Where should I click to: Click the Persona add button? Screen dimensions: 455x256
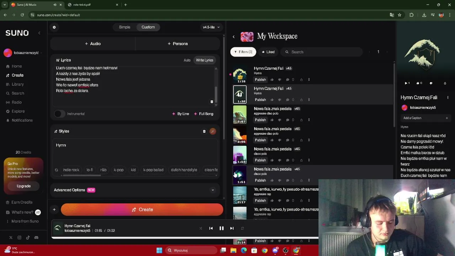(x=177, y=44)
